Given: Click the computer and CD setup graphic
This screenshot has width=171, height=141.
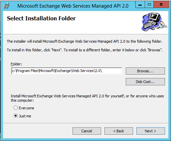Looking at the screenshot, I should click(x=154, y=22).
